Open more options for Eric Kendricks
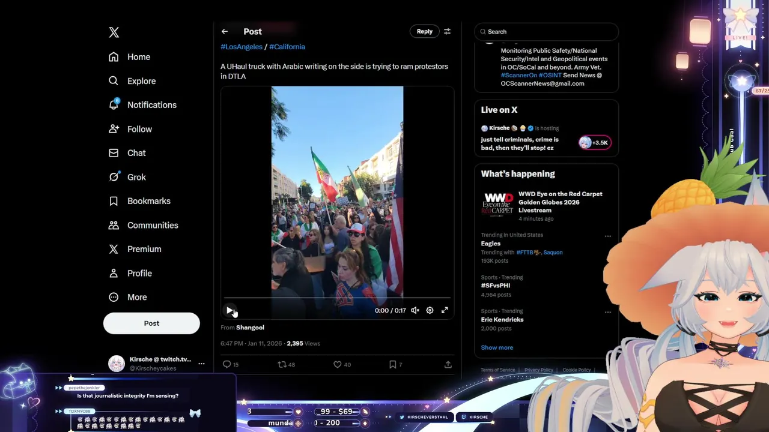This screenshot has height=432, width=769. click(x=607, y=312)
